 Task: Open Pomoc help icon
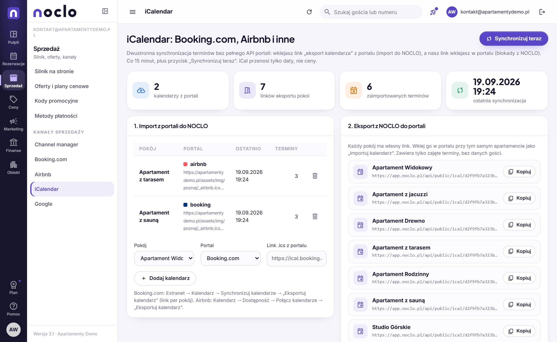[13, 309]
